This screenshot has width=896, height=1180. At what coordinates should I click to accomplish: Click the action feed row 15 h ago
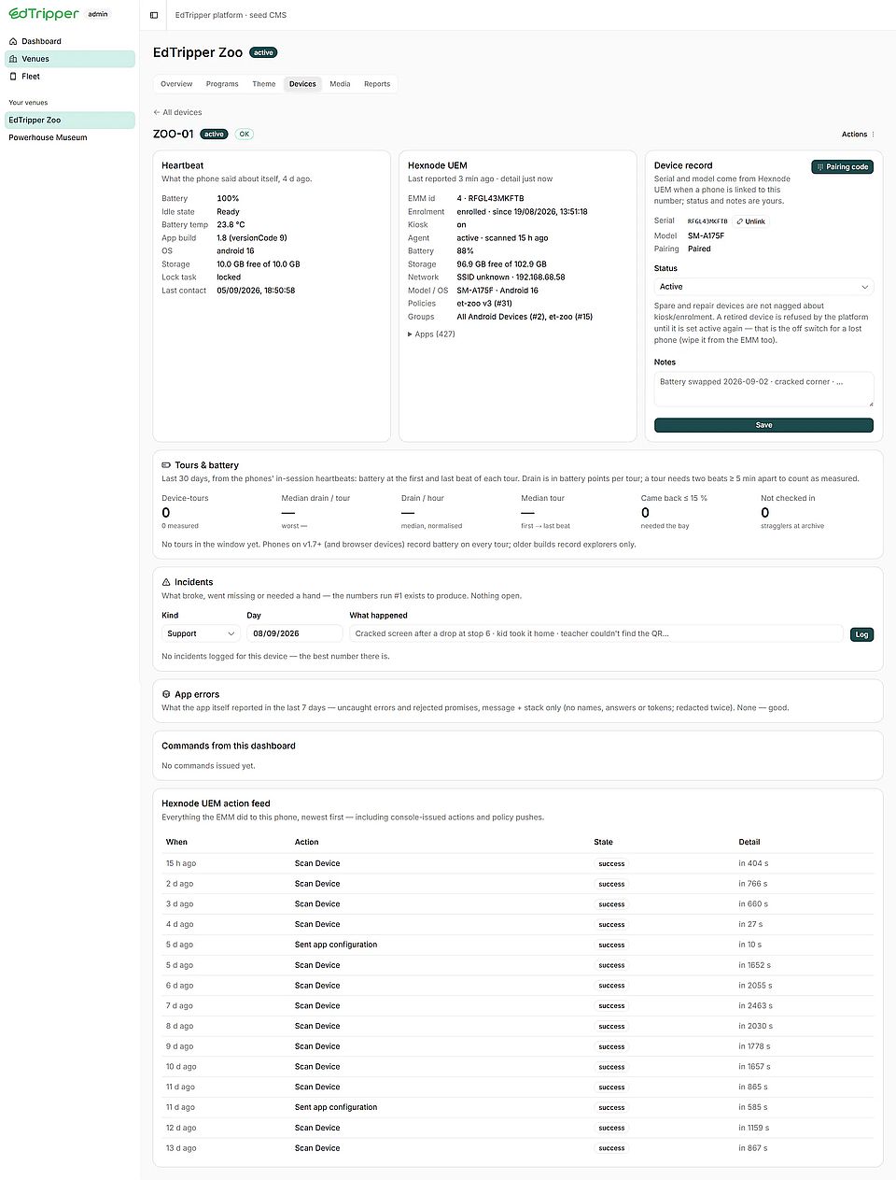click(x=518, y=863)
